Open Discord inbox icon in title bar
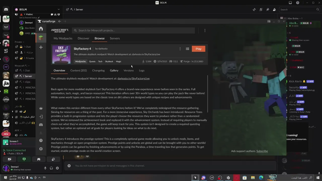Screen dimensions: 322x181 coord(290,3)
